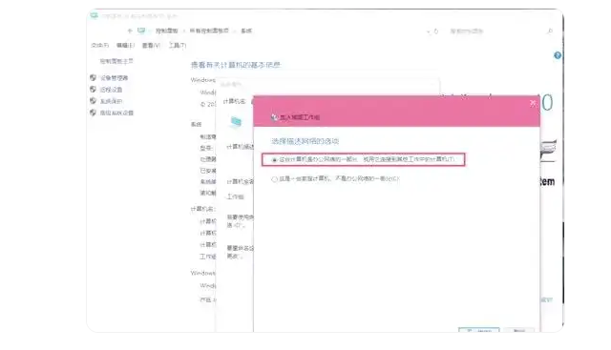Viewport: 611px width, 350px height.
Task: Click the wizard heading 选择描述网络的选项
Action: 305,141
